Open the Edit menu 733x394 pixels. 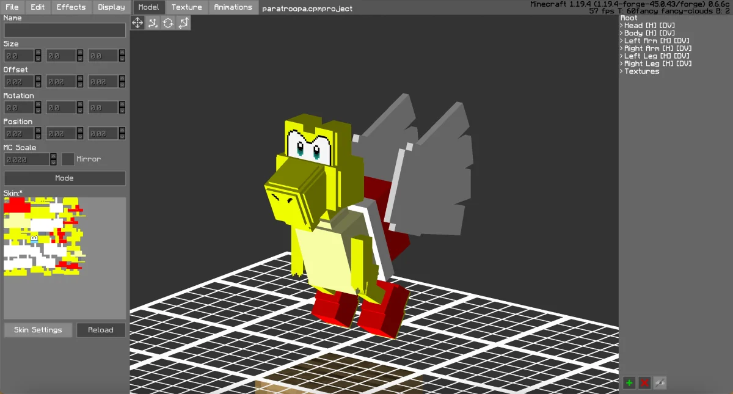(x=38, y=7)
